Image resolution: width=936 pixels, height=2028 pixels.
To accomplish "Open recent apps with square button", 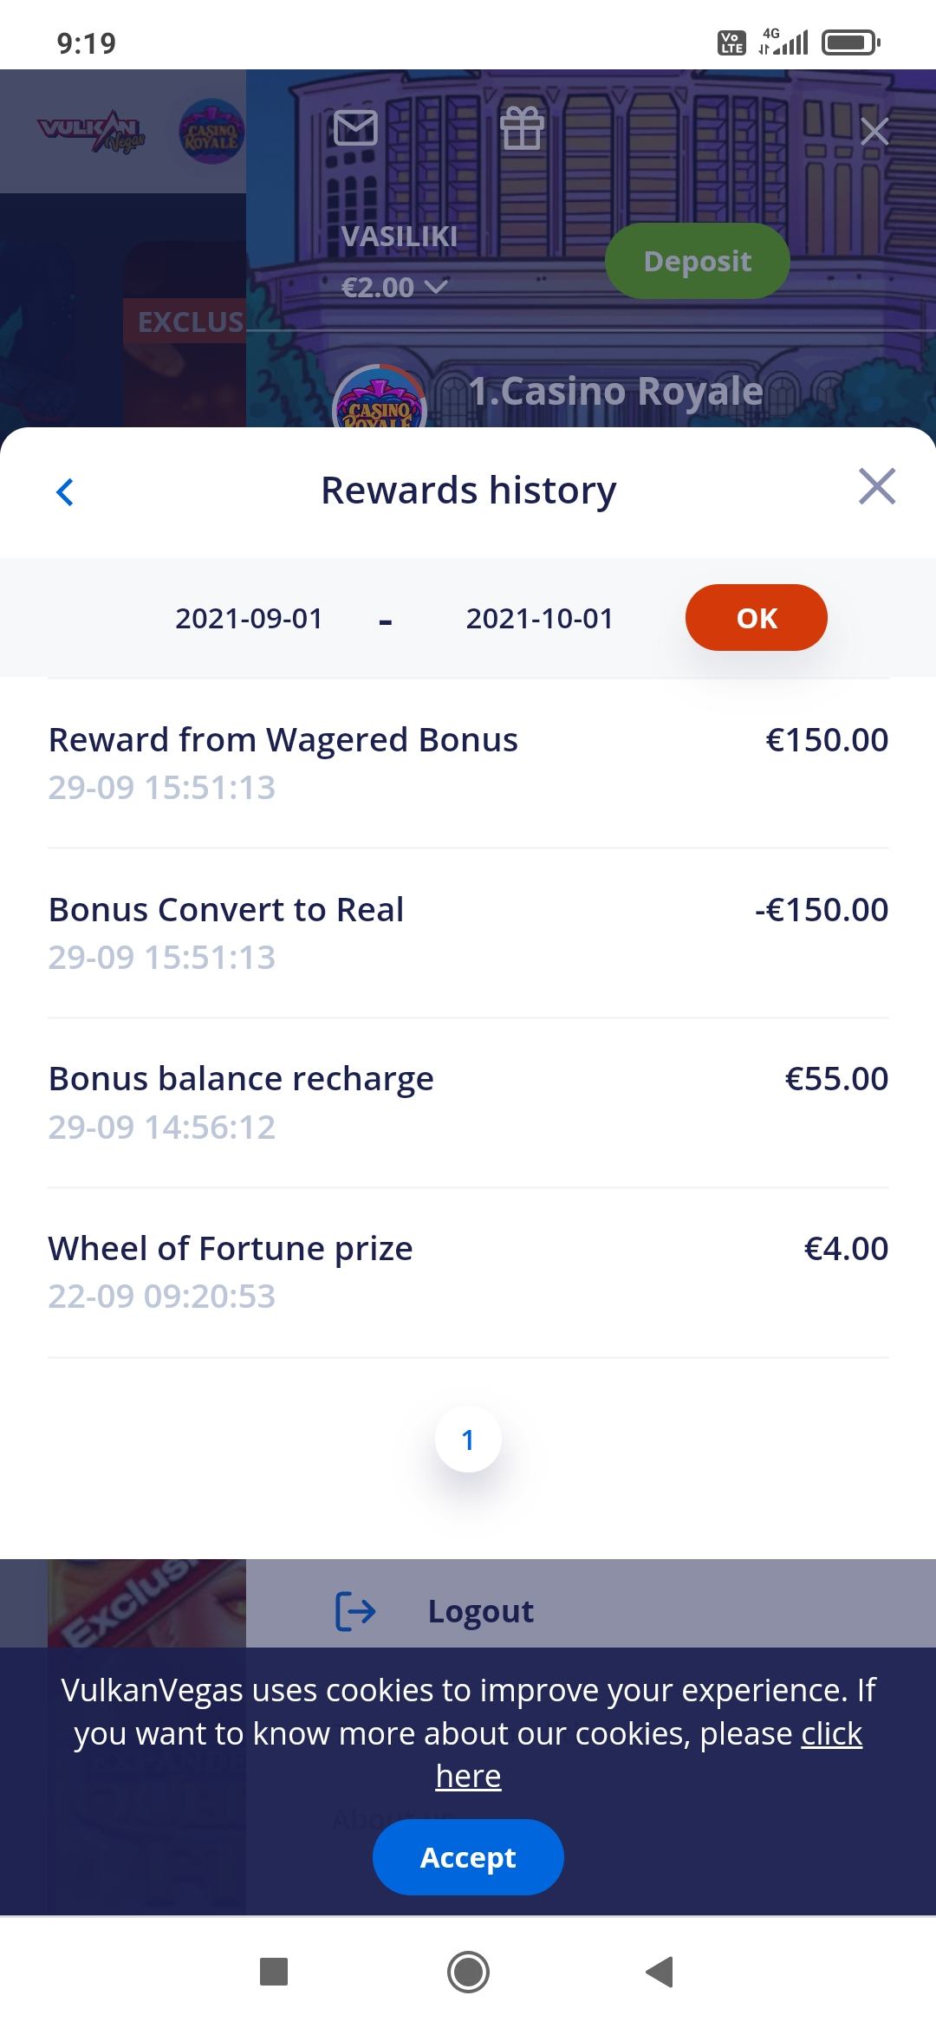I will pos(274,1972).
